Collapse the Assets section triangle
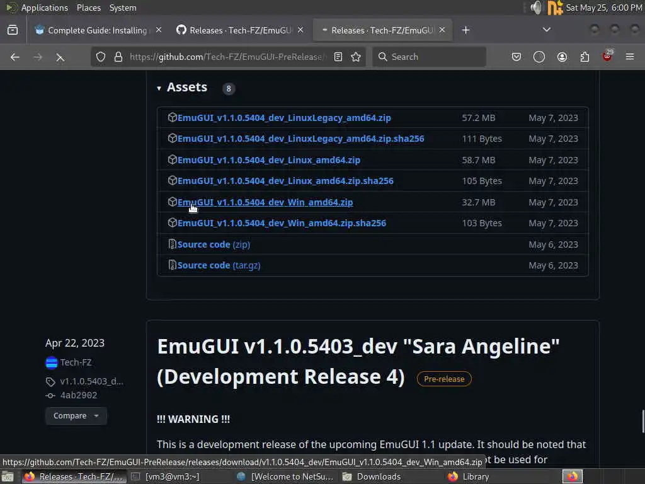645x484 pixels. pyautogui.click(x=159, y=88)
